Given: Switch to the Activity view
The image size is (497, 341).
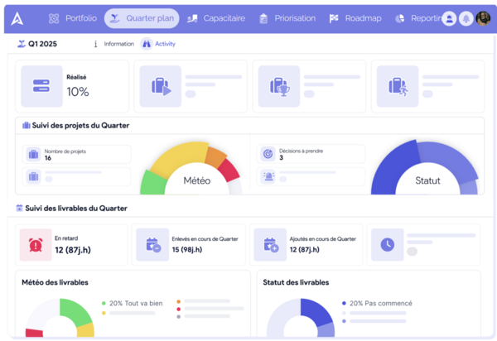Looking at the screenshot, I should click(159, 44).
